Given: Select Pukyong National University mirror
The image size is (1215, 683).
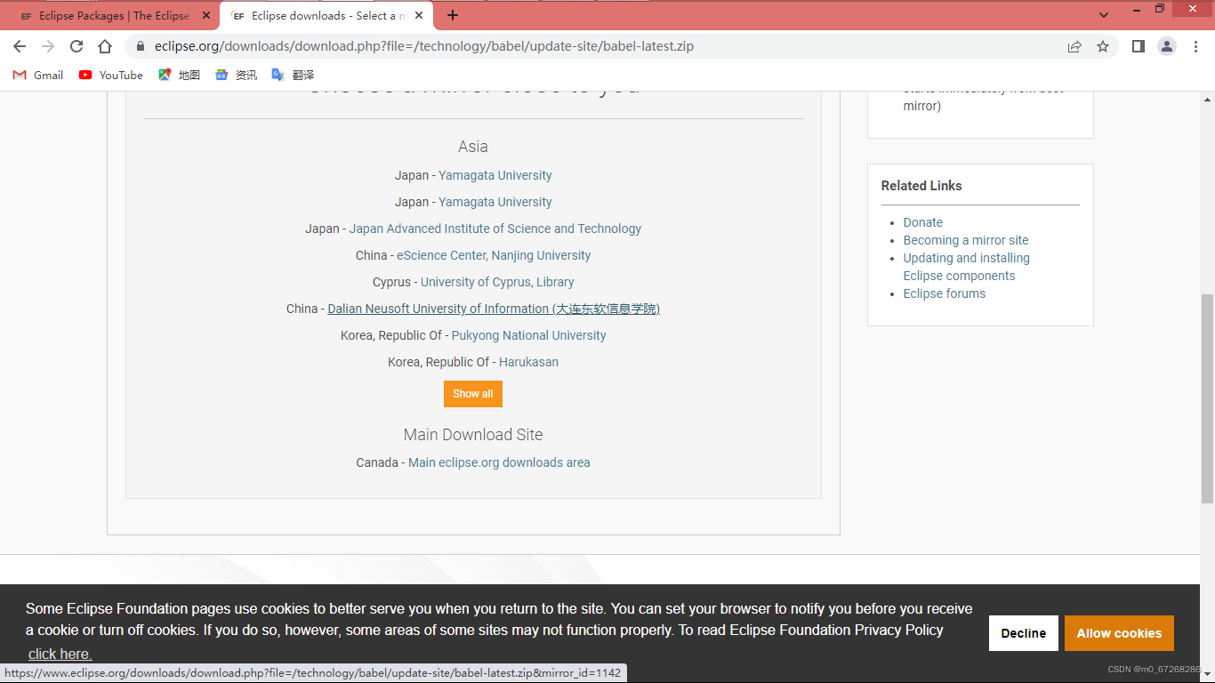Looking at the screenshot, I should tap(528, 335).
